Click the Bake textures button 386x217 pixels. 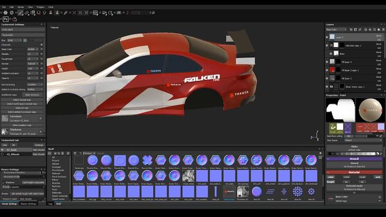click(x=32, y=95)
